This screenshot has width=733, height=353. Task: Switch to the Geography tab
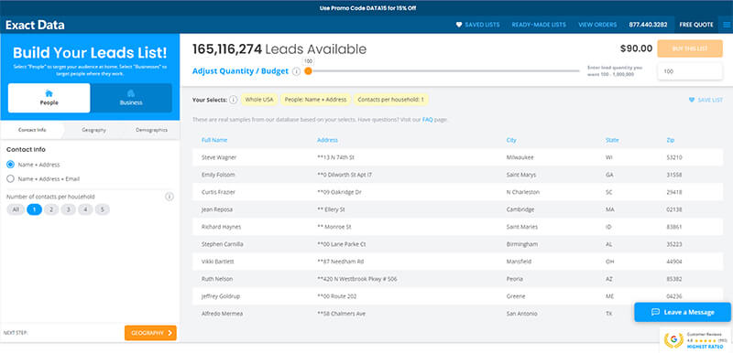coord(93,130)
